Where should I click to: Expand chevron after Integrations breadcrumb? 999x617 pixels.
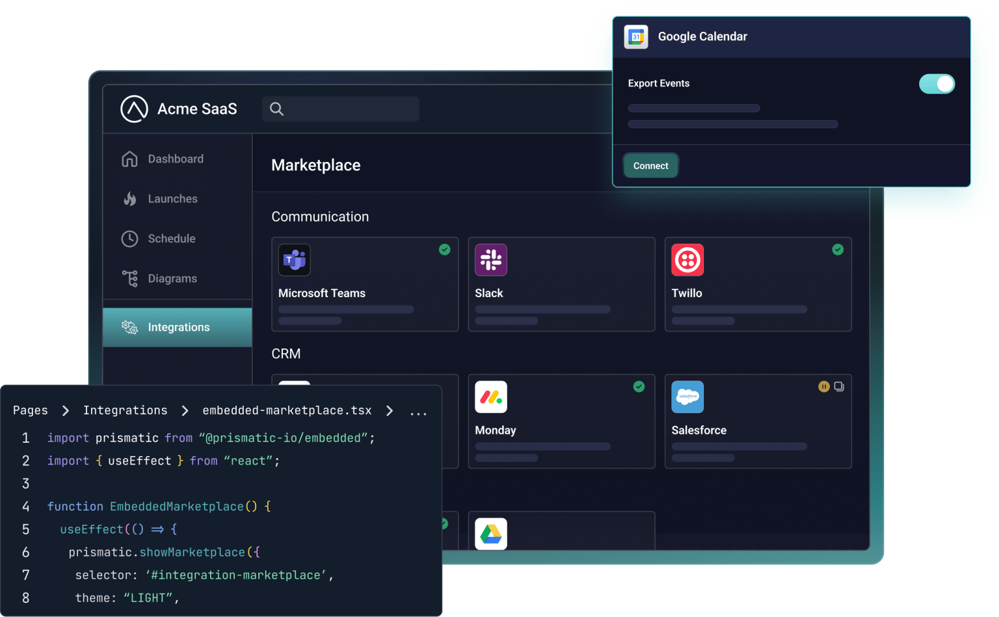185,411
